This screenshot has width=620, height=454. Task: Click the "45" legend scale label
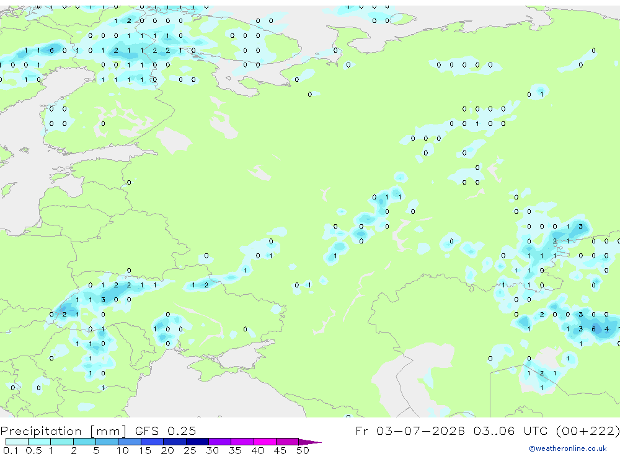click(x=280, y=450)
